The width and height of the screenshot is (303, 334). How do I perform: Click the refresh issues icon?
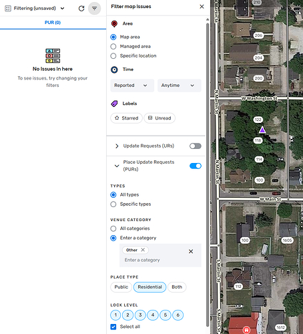coord(81,9)
